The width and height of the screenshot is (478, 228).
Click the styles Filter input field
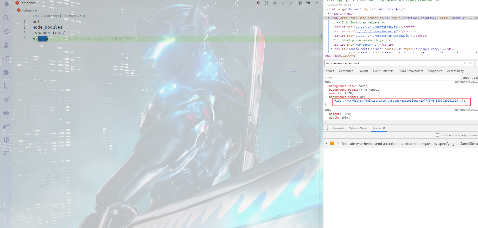tap(392, 78)
